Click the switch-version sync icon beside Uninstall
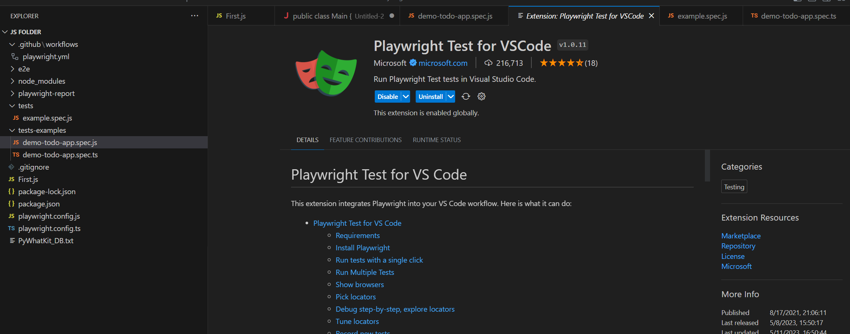The image size is (850, 334). [466, 96]
